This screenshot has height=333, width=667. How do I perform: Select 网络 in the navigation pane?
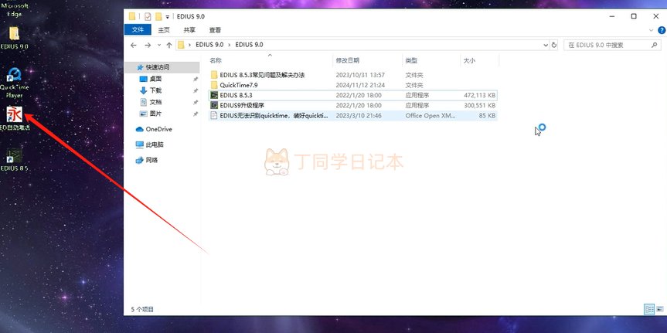[147, 160]
